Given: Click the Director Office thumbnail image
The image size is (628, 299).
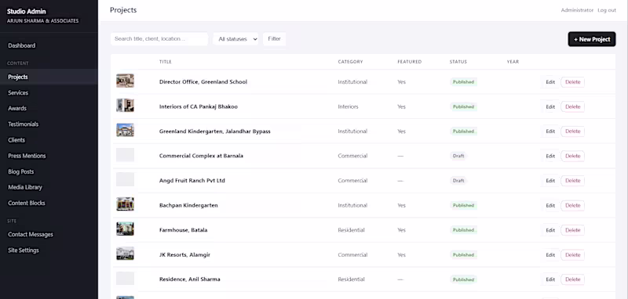Looking at the screenshot, I should (125, 81).
